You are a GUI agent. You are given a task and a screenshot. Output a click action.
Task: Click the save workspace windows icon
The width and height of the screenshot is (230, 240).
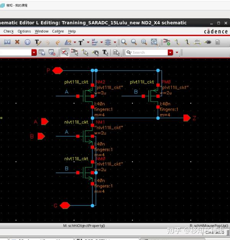(x=42, y=53)
